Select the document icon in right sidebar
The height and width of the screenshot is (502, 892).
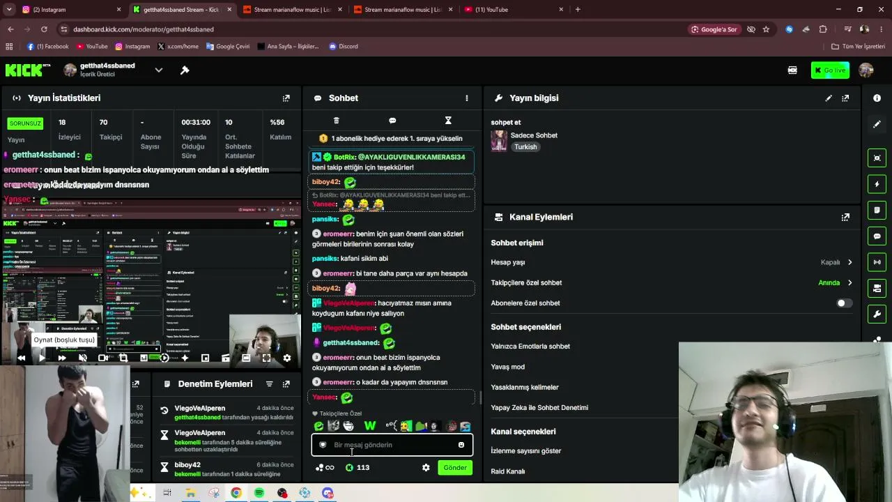coord(877,210)
